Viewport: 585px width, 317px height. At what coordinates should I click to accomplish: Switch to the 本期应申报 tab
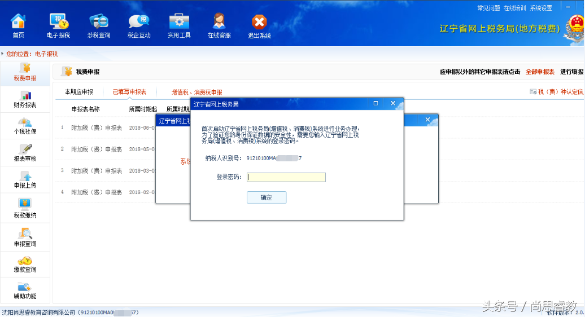click(78, 92)
